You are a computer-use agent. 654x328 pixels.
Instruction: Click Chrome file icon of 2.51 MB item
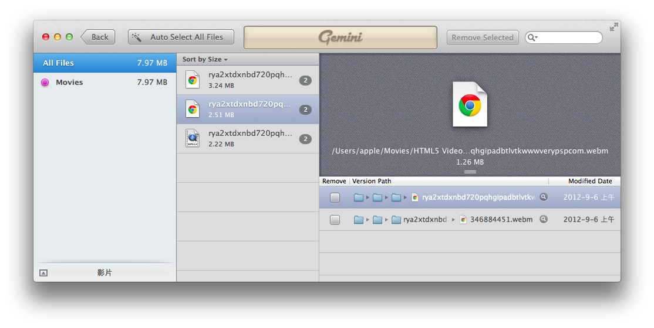click(193, 109)
